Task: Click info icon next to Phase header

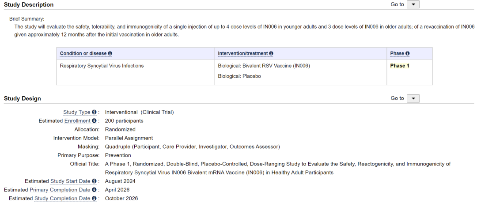Action: [x=408, y=54]
